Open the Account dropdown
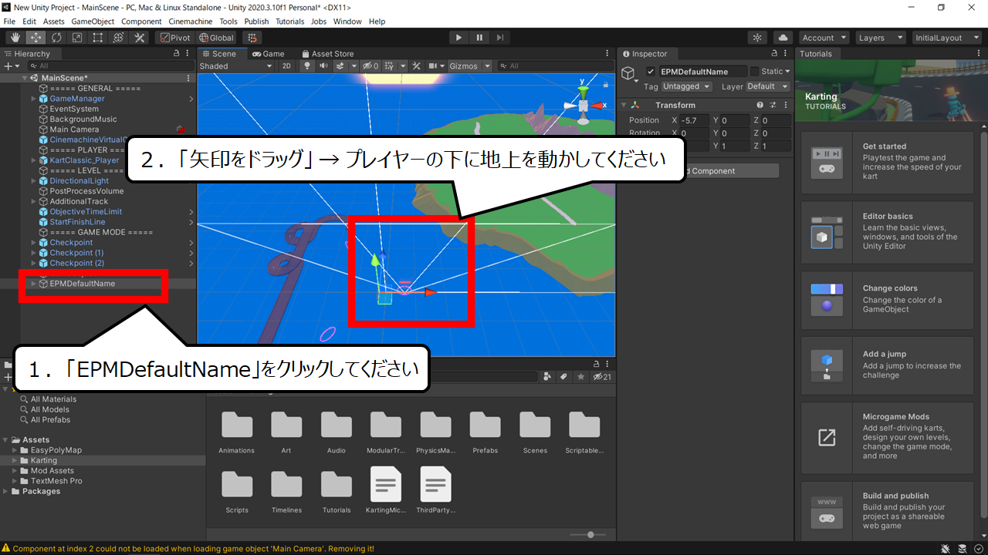This screenshot has height=555, width=988. coord(824,37)
